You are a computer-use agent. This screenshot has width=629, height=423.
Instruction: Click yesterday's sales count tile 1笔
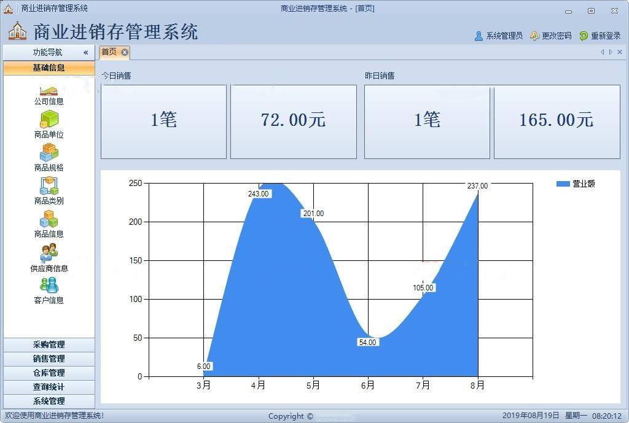[x=428, y=122]
